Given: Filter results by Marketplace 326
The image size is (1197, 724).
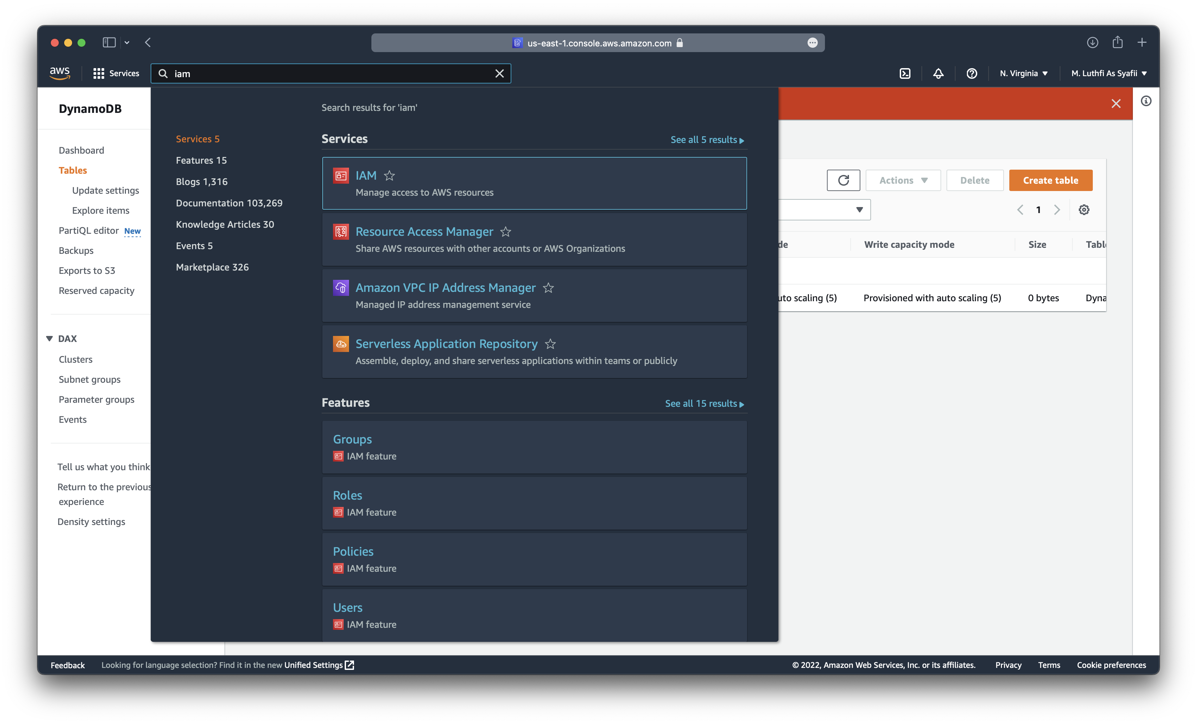Looking at the screenshot, I should point(212,267).
